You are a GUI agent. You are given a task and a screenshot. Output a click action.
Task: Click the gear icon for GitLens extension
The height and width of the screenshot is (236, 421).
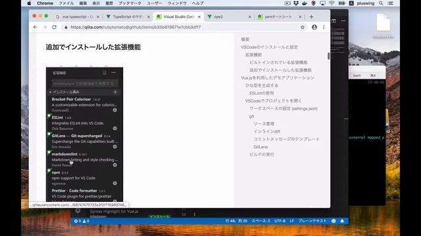tap(115, 146)
